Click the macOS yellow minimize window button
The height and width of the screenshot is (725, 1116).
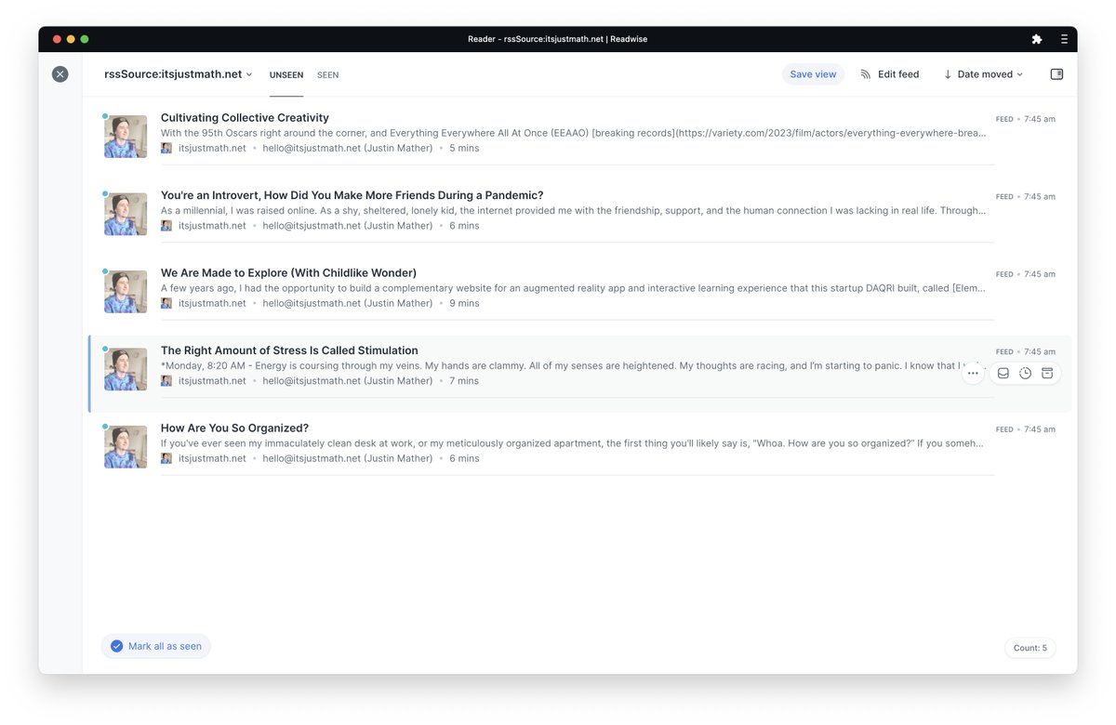[71, 39]
